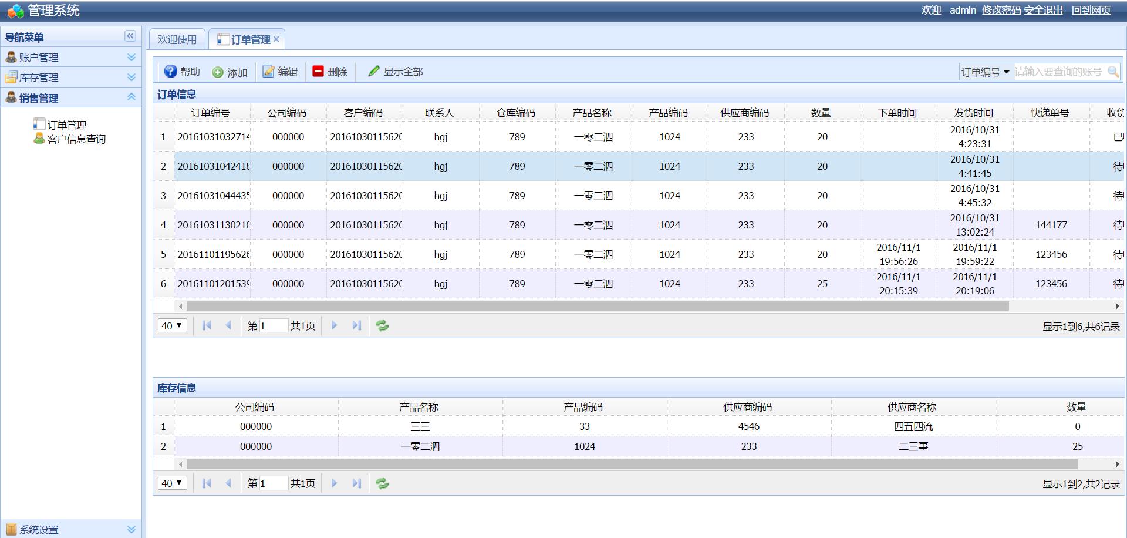The image size is (1127, 538).
Task: Click the 修改密码 link
Action: click(1001, 10)
